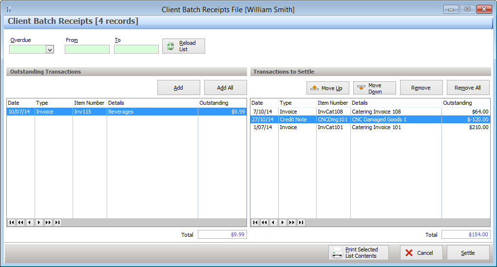Click the From date field
497x267 pixels.
pos(87,49)
